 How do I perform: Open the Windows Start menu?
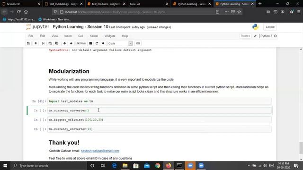click(5, 166)
